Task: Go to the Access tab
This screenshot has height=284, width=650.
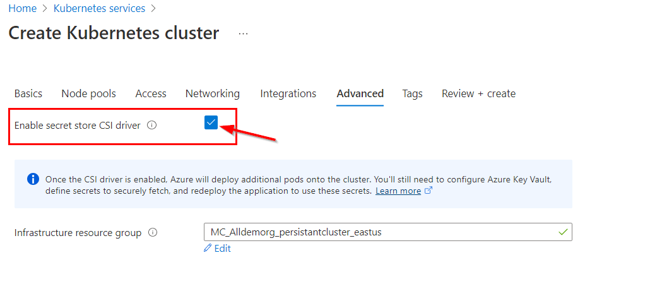Action: click(151, 93)
